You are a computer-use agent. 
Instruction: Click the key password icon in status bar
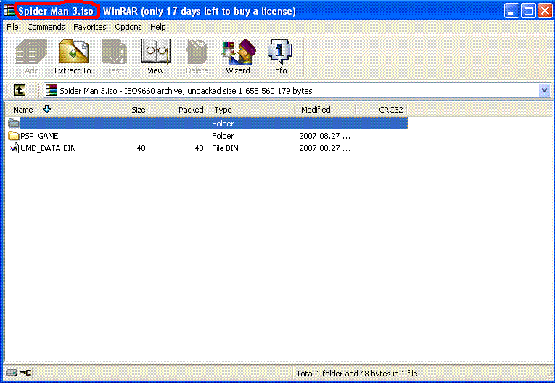[25, 373]
